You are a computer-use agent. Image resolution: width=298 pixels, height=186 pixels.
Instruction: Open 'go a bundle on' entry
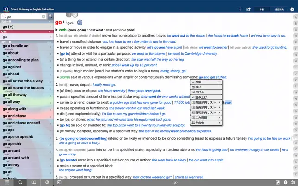26,47
